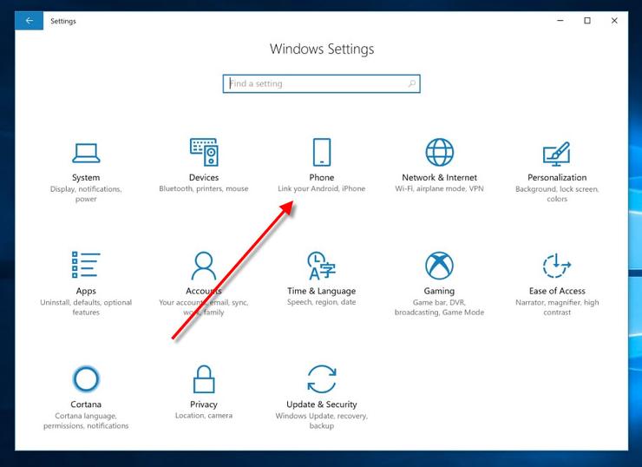Viewport: 642px width, 467px height.
Task: Go back using the back arrow button
Action: [x=29, y=21]
